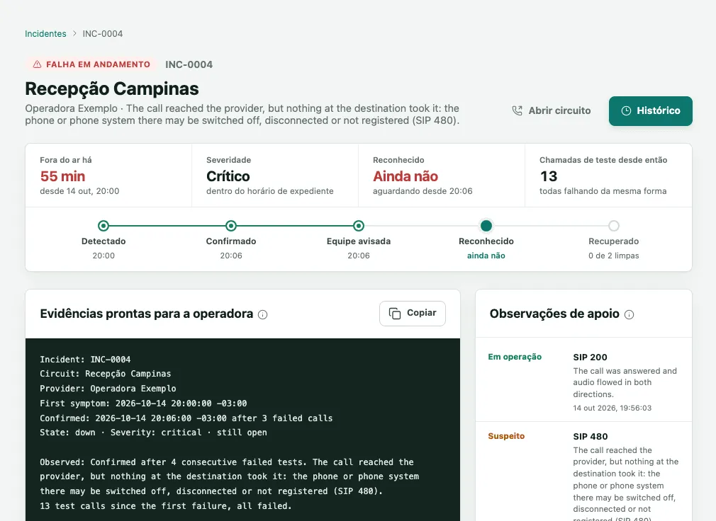Click the '55 min' downtime value
The width and height of the screenshot is (716, 521).
click(x=62, y=176)
